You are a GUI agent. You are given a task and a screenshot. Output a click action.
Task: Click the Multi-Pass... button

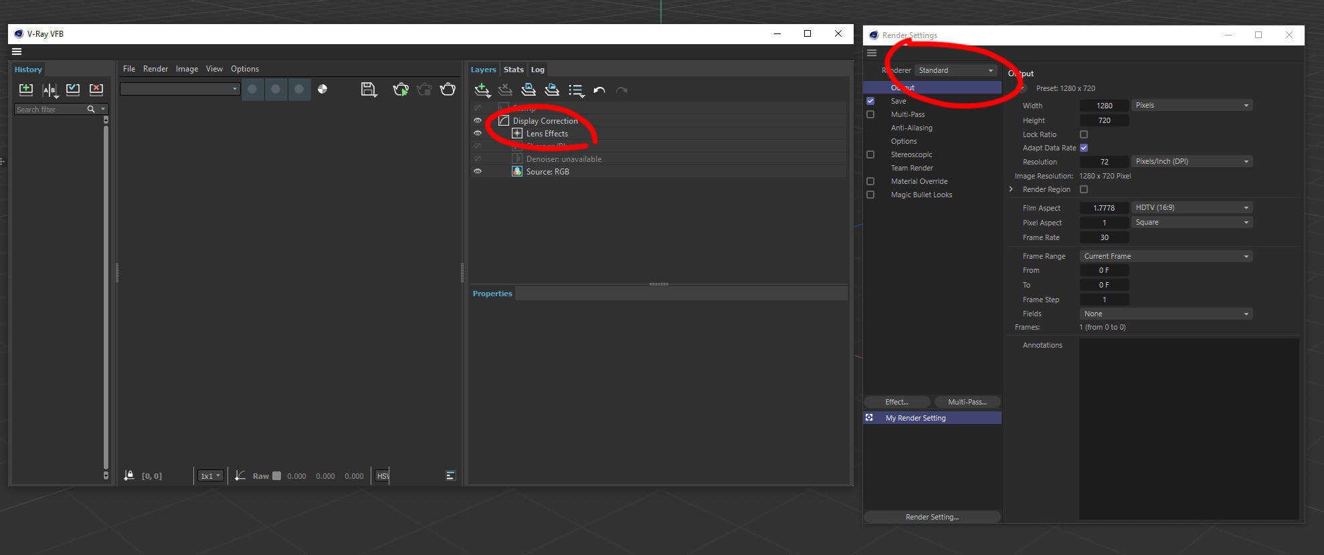tap(967, 402)
